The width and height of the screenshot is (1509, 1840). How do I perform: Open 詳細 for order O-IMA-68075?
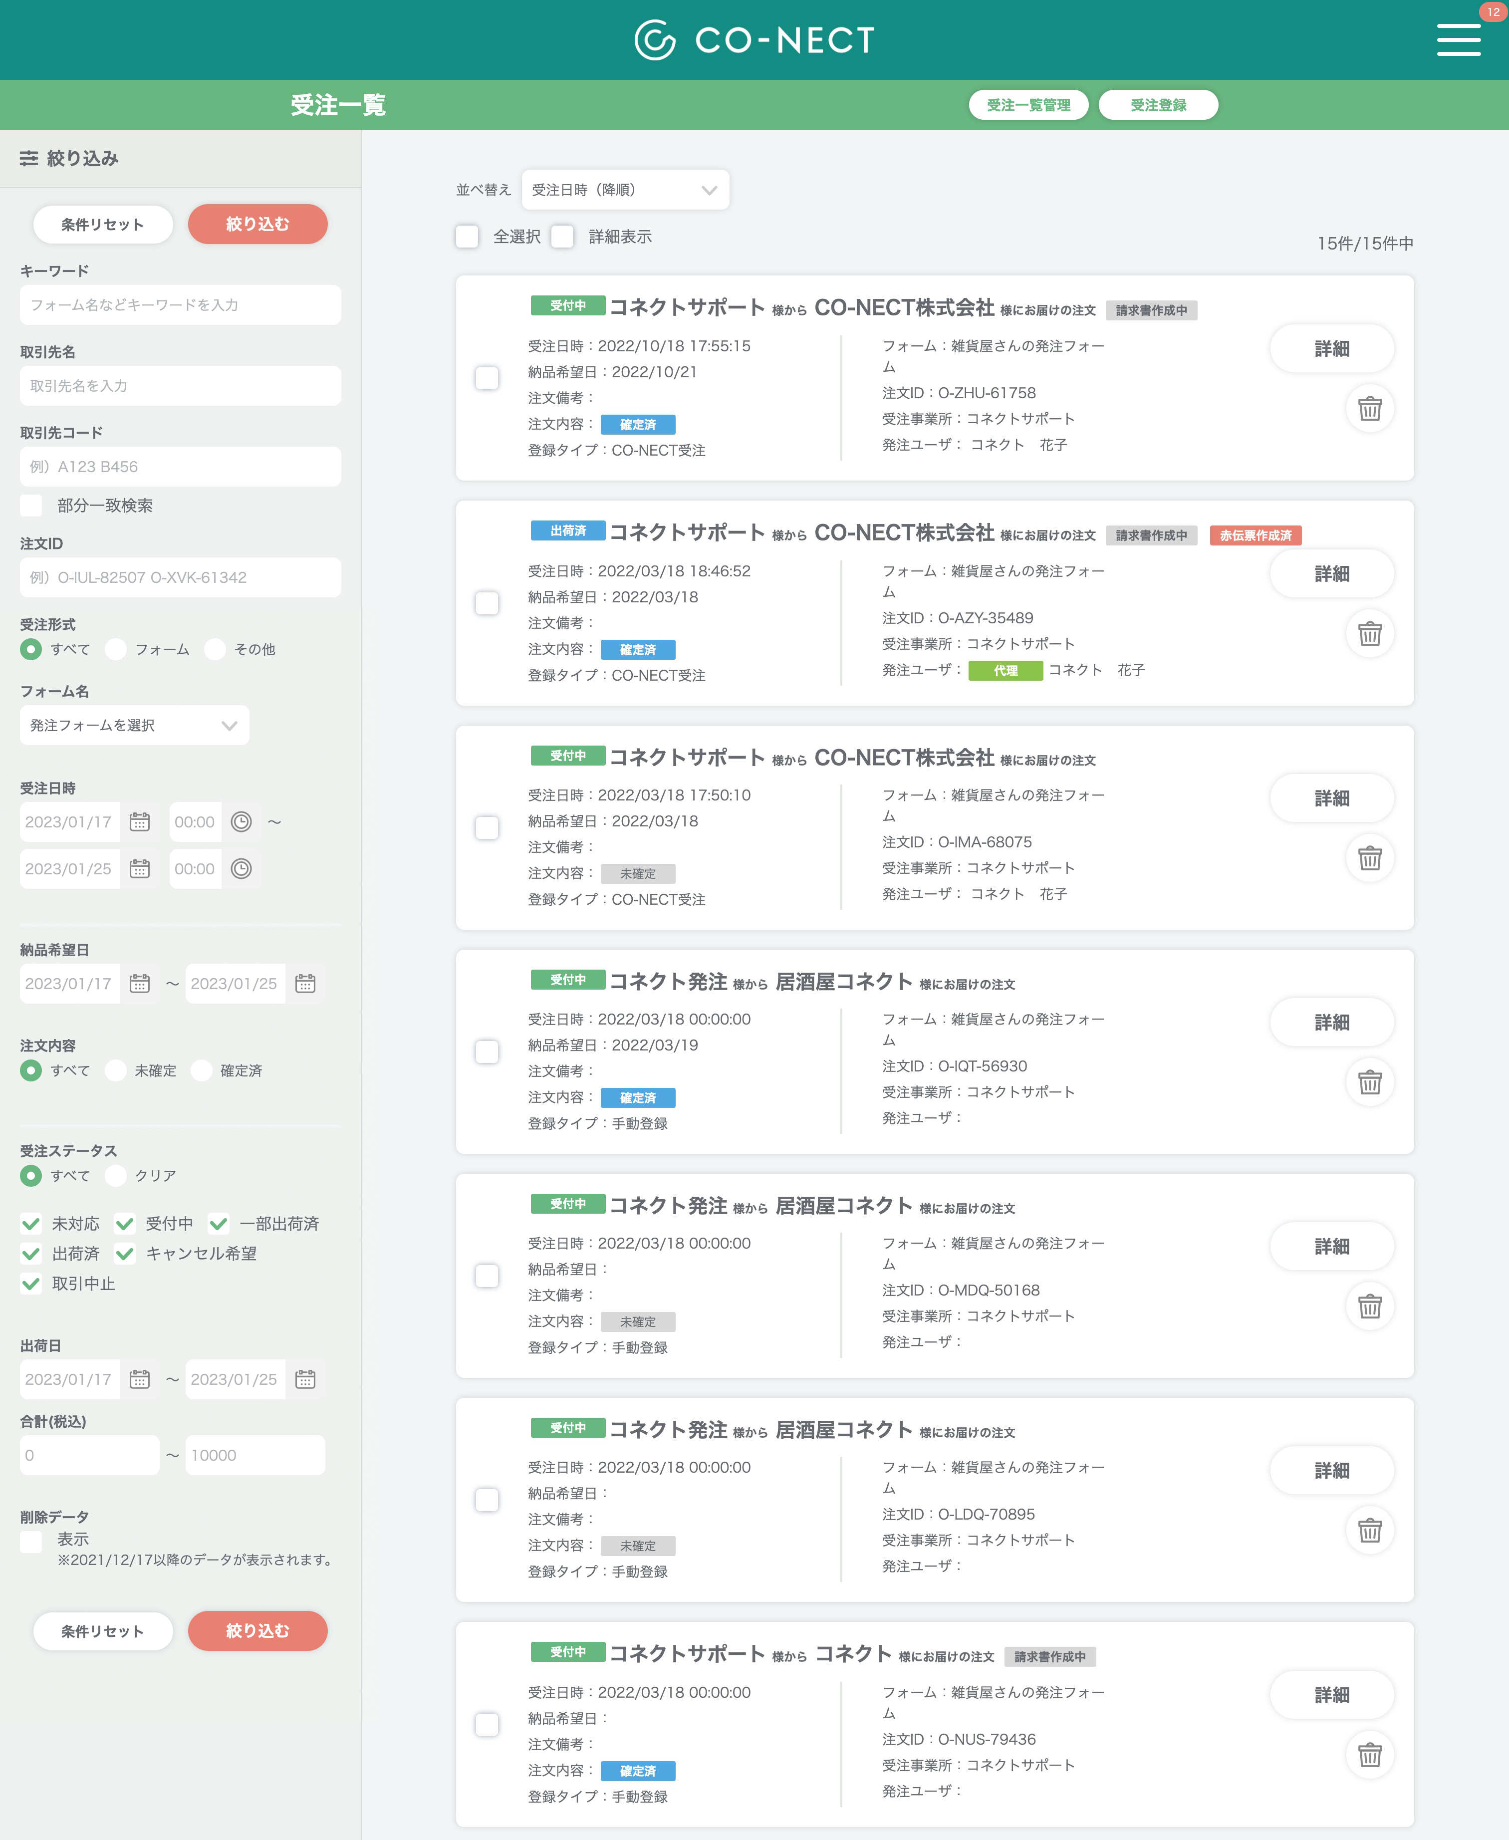(x=1332, y=798)
